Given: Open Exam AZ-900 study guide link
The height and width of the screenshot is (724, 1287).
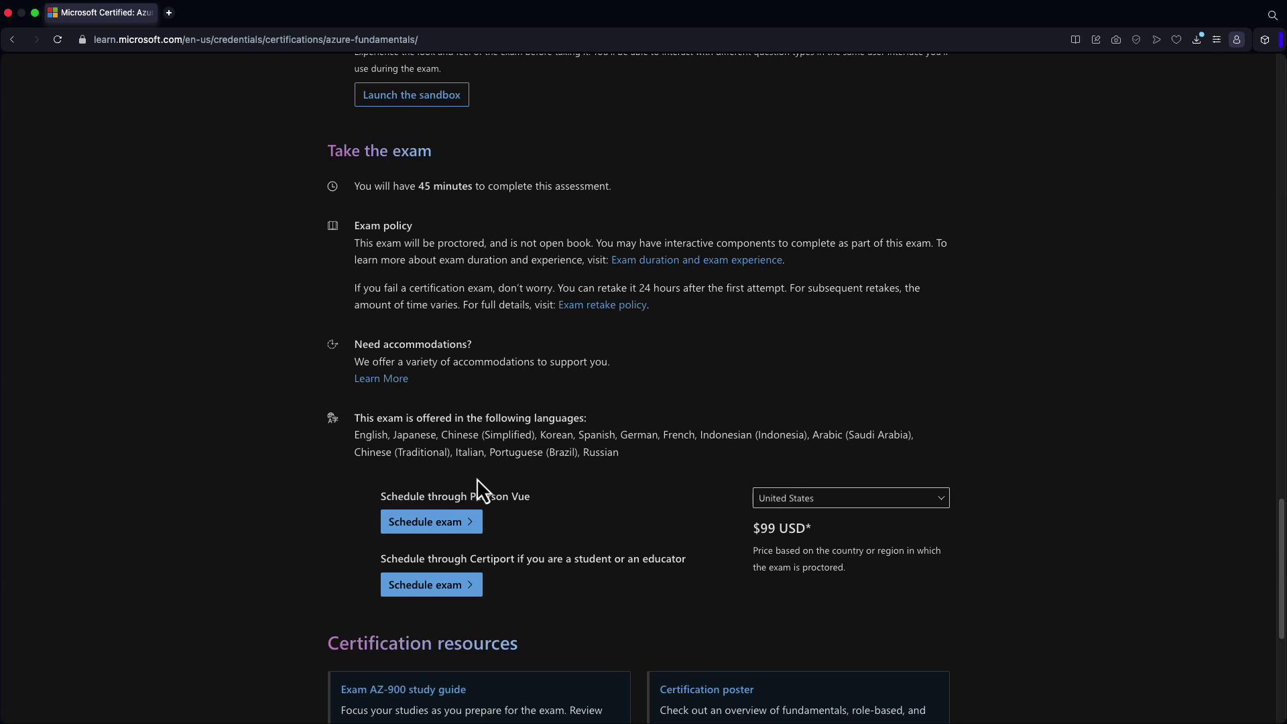Looking at the screenshot, I should click(403, 689).
